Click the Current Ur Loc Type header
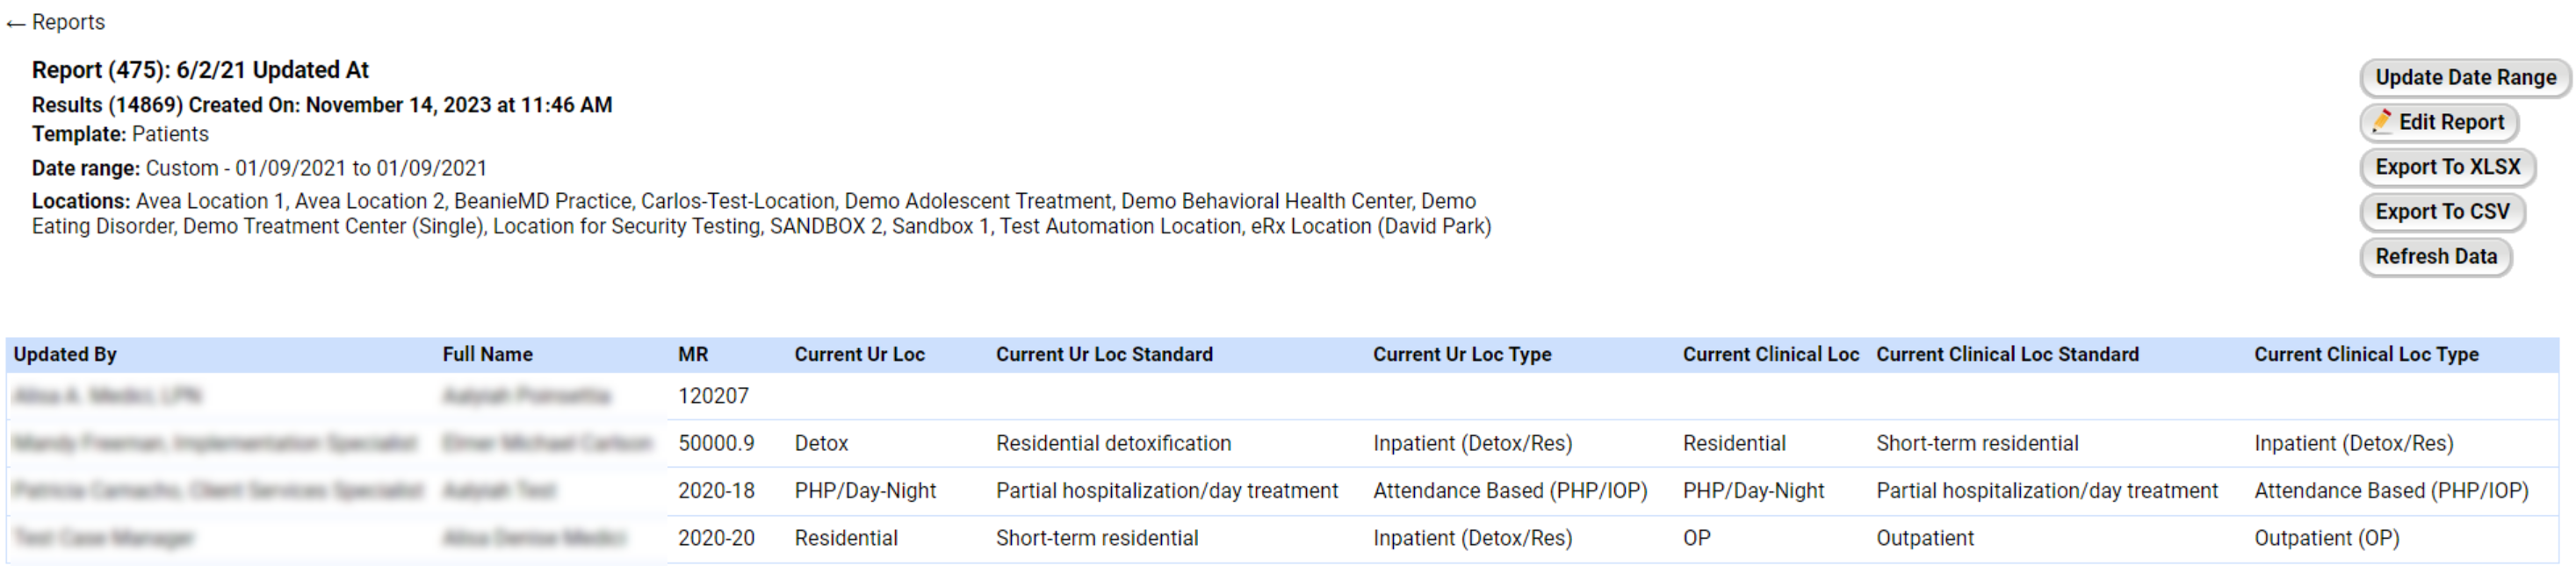Screen dimensions: 2576x566 coord(1462,354)
